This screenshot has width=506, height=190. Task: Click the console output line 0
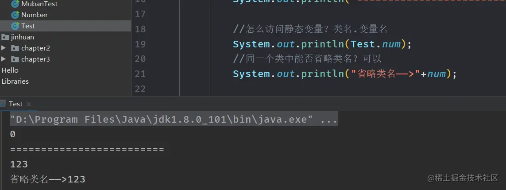(x=13, y=134)
